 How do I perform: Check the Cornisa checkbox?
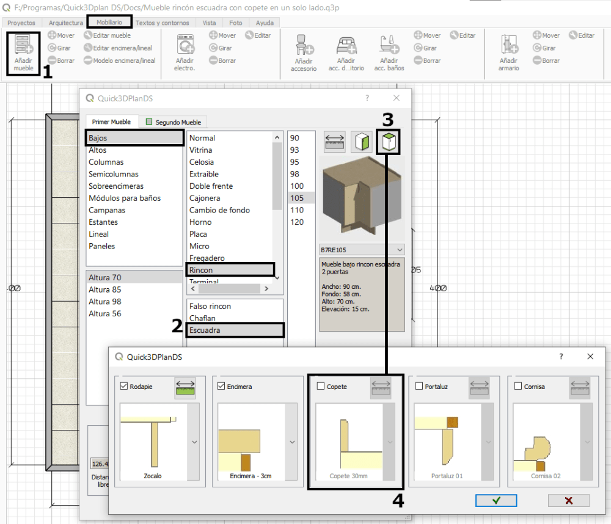[x=518, y=386]
